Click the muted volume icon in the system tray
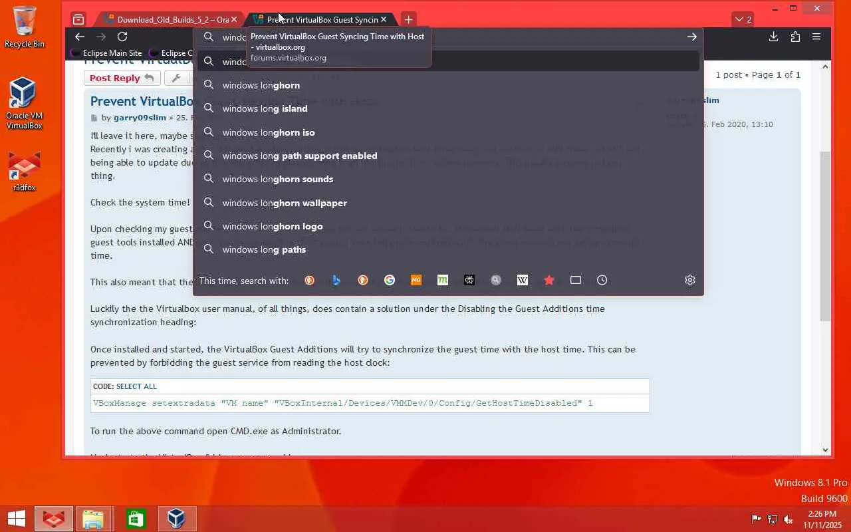 pos(789,519)
